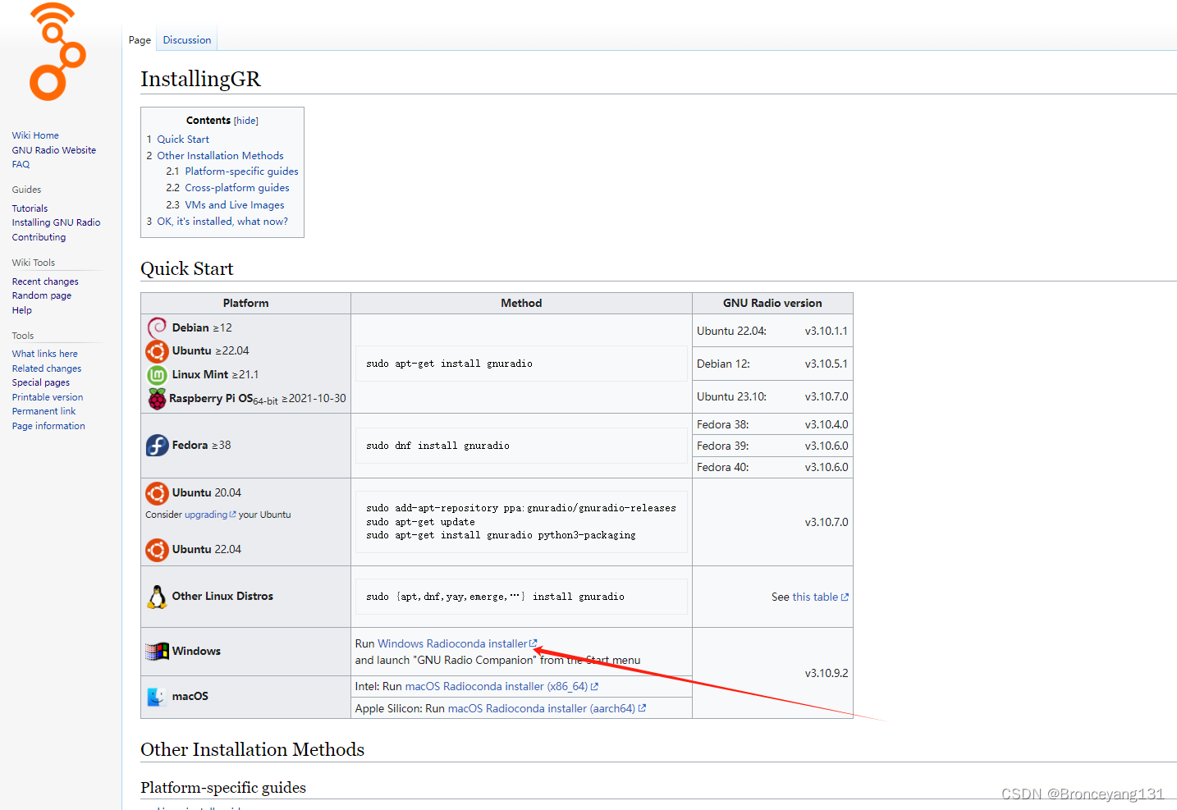
Task: Click external-link icon after upgrading
Action: [x=232, y=515]
